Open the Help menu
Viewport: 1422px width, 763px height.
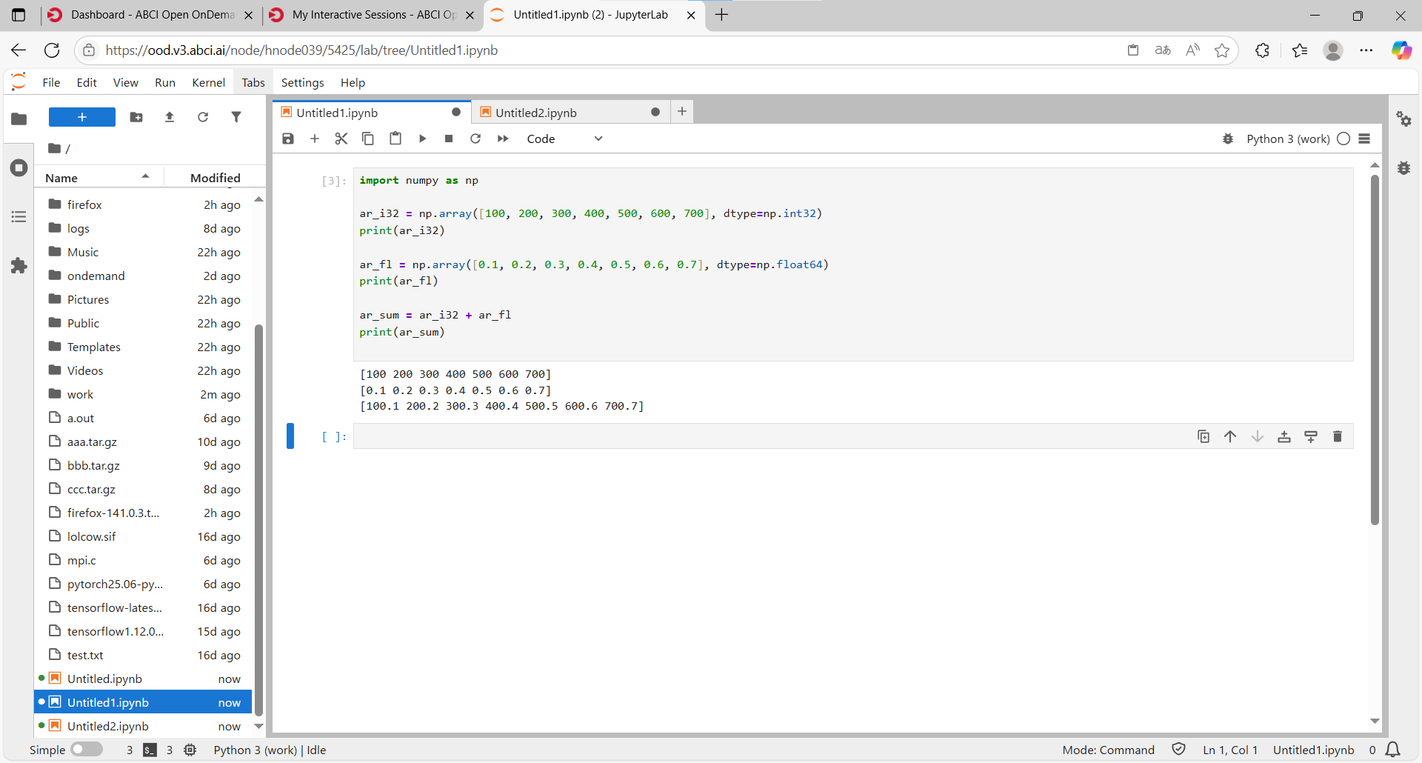[x=353, y=82]
